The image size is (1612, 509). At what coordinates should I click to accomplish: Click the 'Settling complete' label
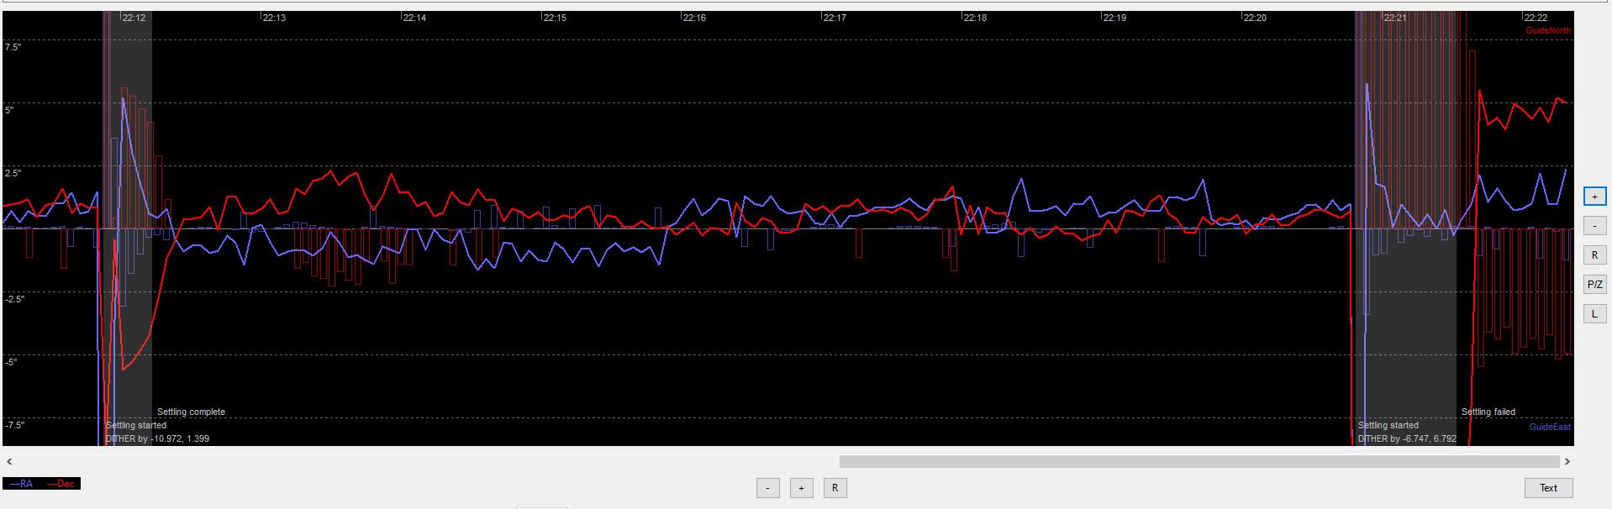point(191,412)
